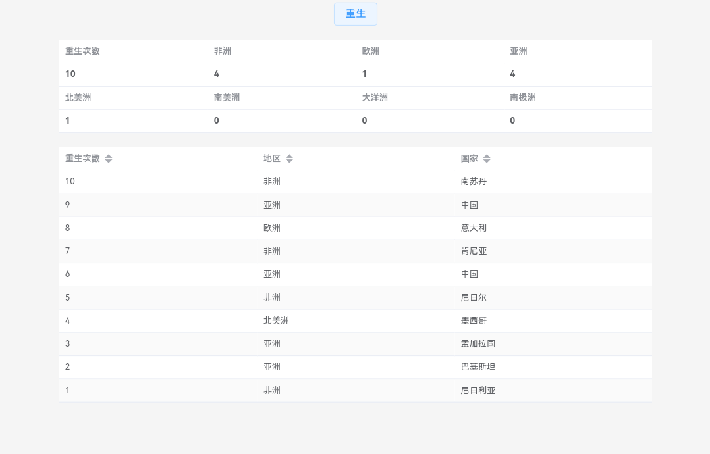Click sort arrows beside 地区 column
Screen dimensions: 710x454
tap(289, 159)
